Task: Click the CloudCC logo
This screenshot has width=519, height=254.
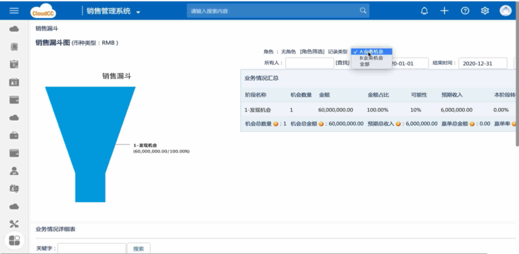Action: [43, 11]
